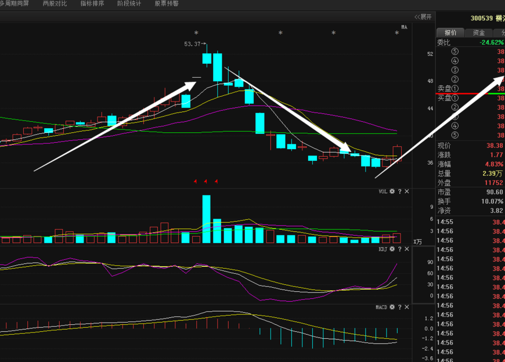Select sell level ④ row
The image size is (505, 362).
(470, 61)
